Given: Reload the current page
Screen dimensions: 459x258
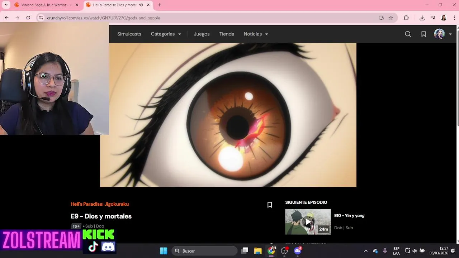Looking at the screenshot, I should (28, 18).
